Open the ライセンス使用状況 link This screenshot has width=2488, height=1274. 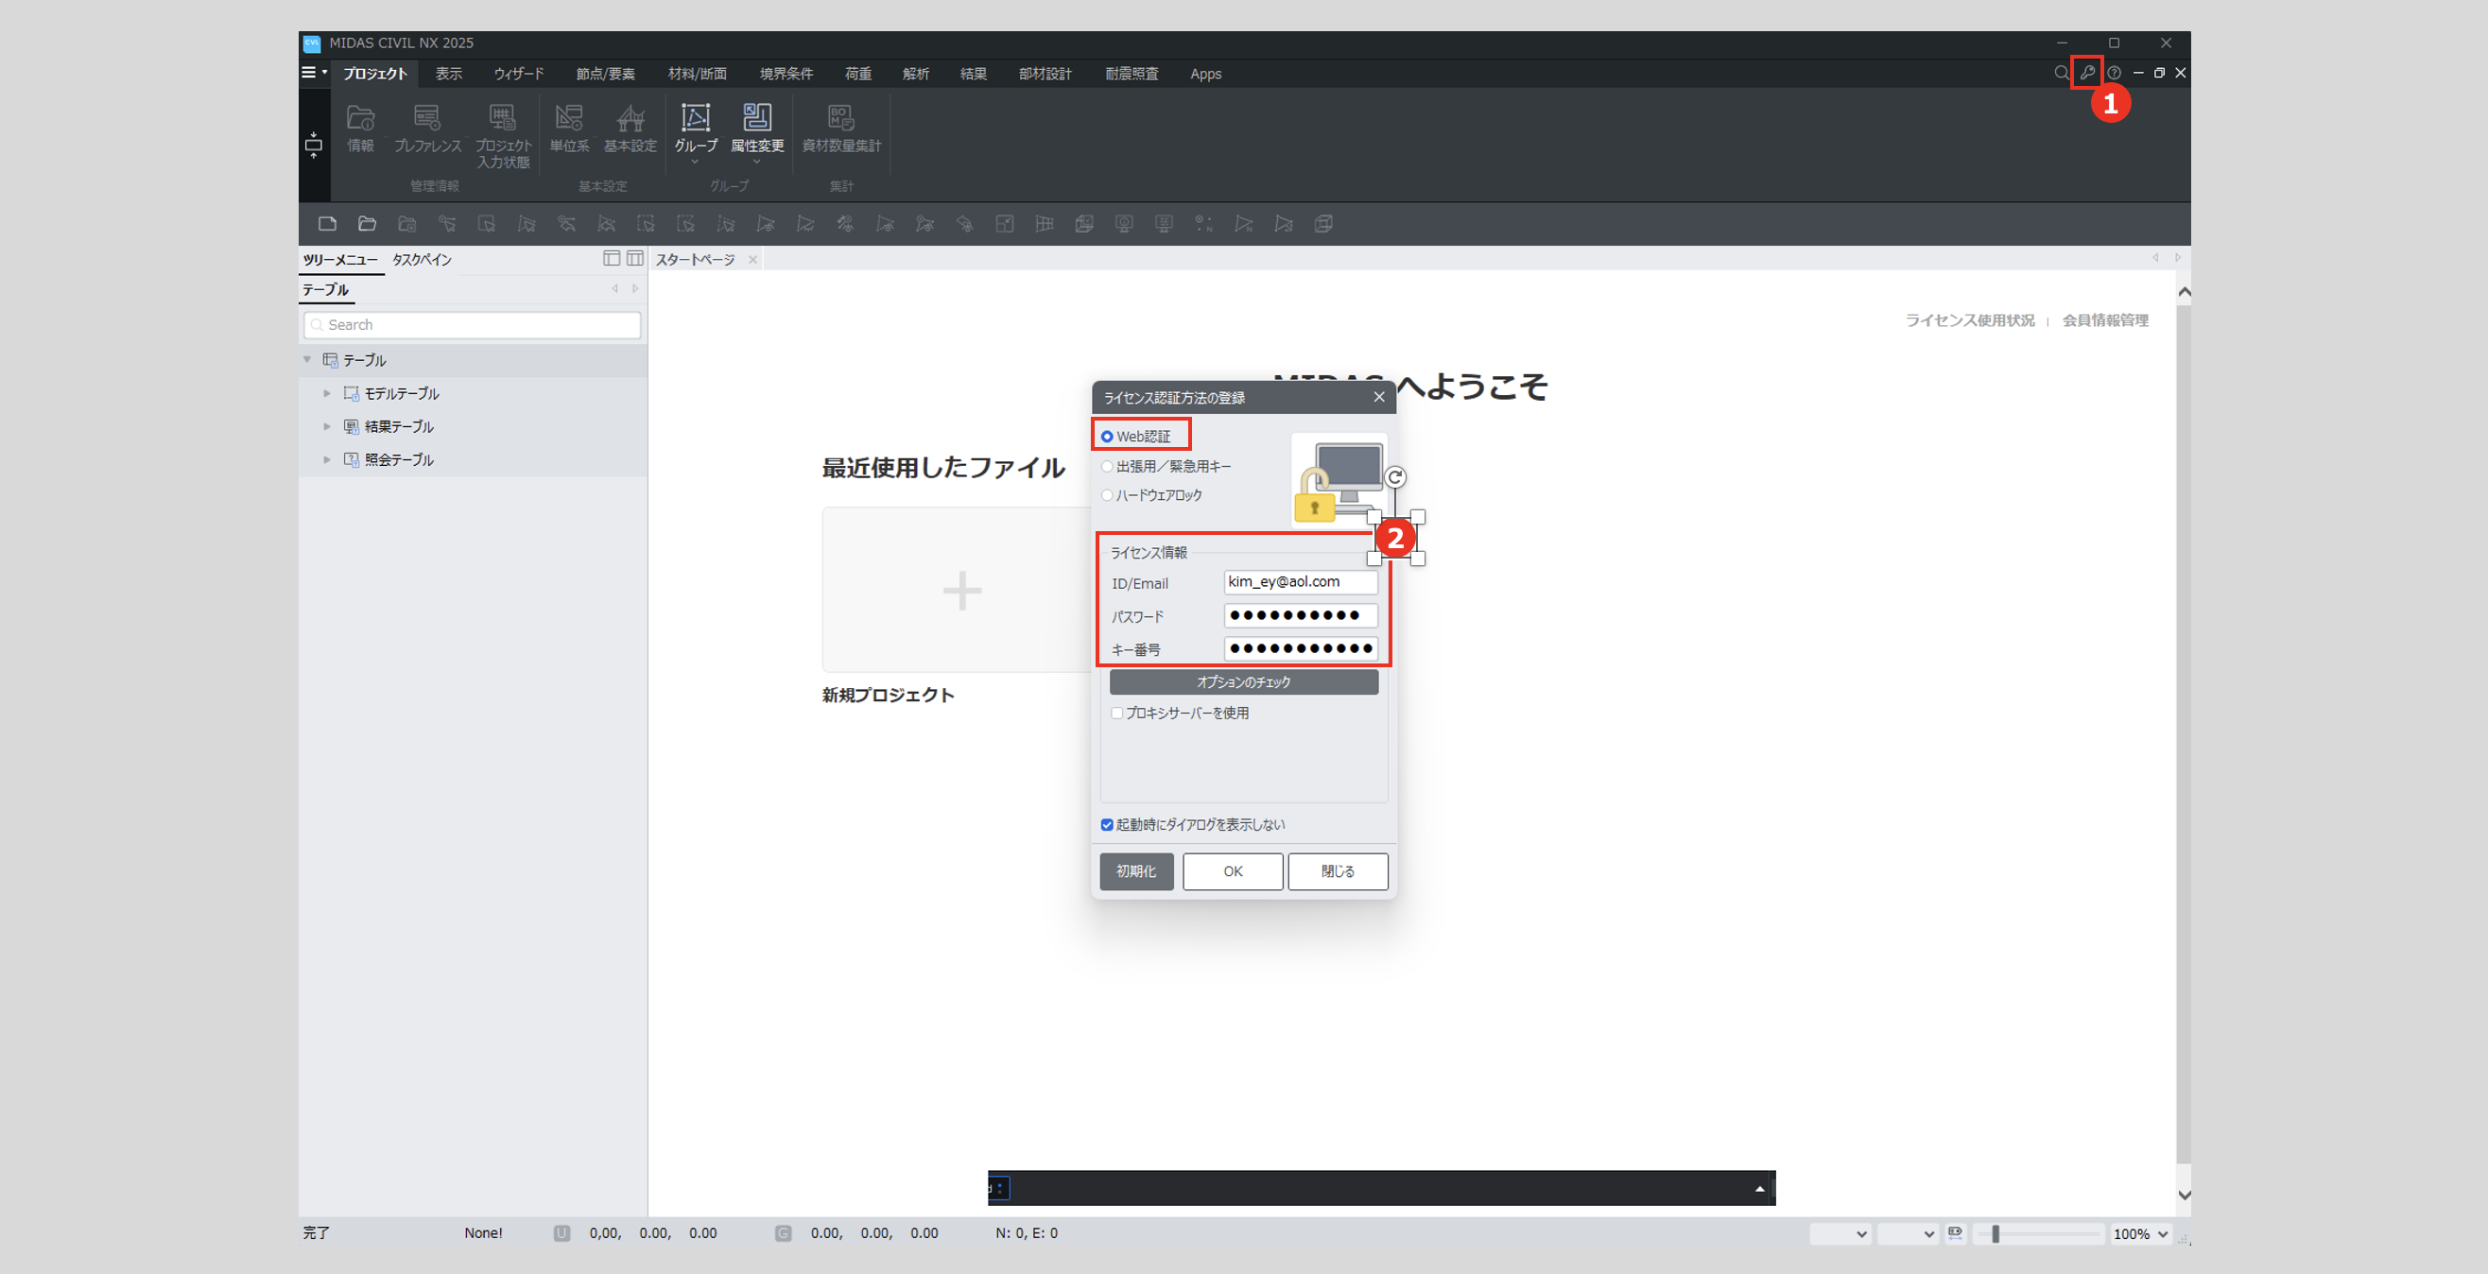(x=1969, y=320)
